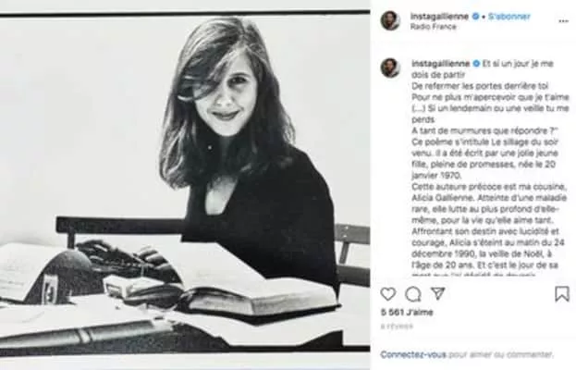Share the post with paper plane icon
The height and width of the screenshot is (370, 576).
[x=438, y=293]
